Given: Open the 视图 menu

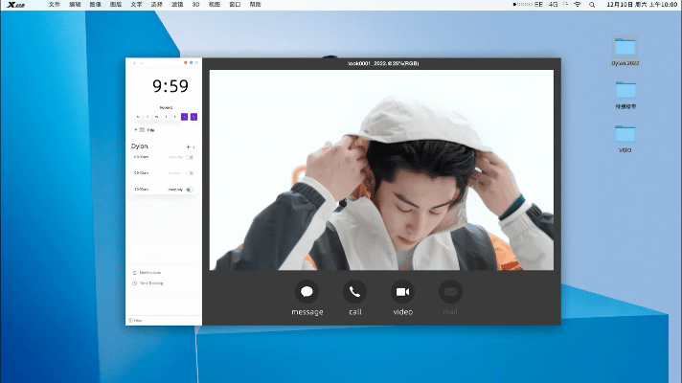Looking at the screenshot, I should [x=215, y=5].
